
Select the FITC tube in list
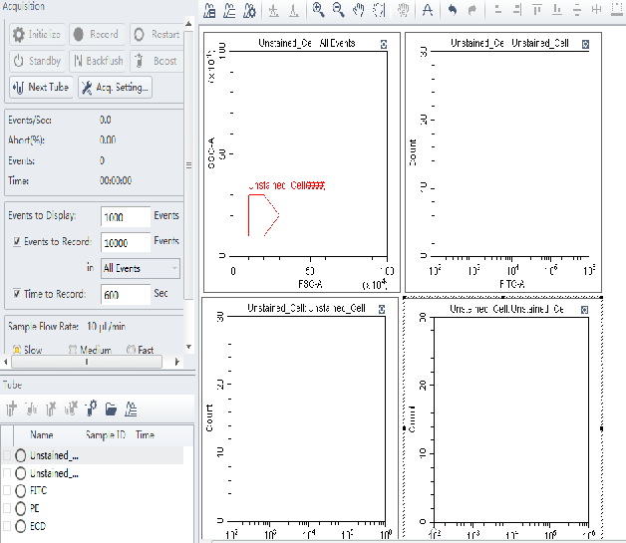point(39,491)
